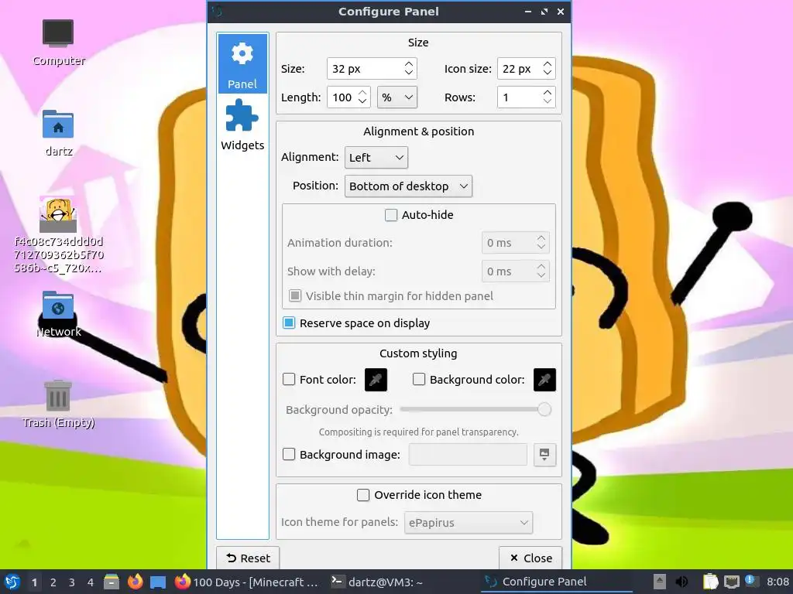Launch file manager from taskbar quick launch
Image resolution: width=793 pixels, height=594 pixels.
point(112,582)
